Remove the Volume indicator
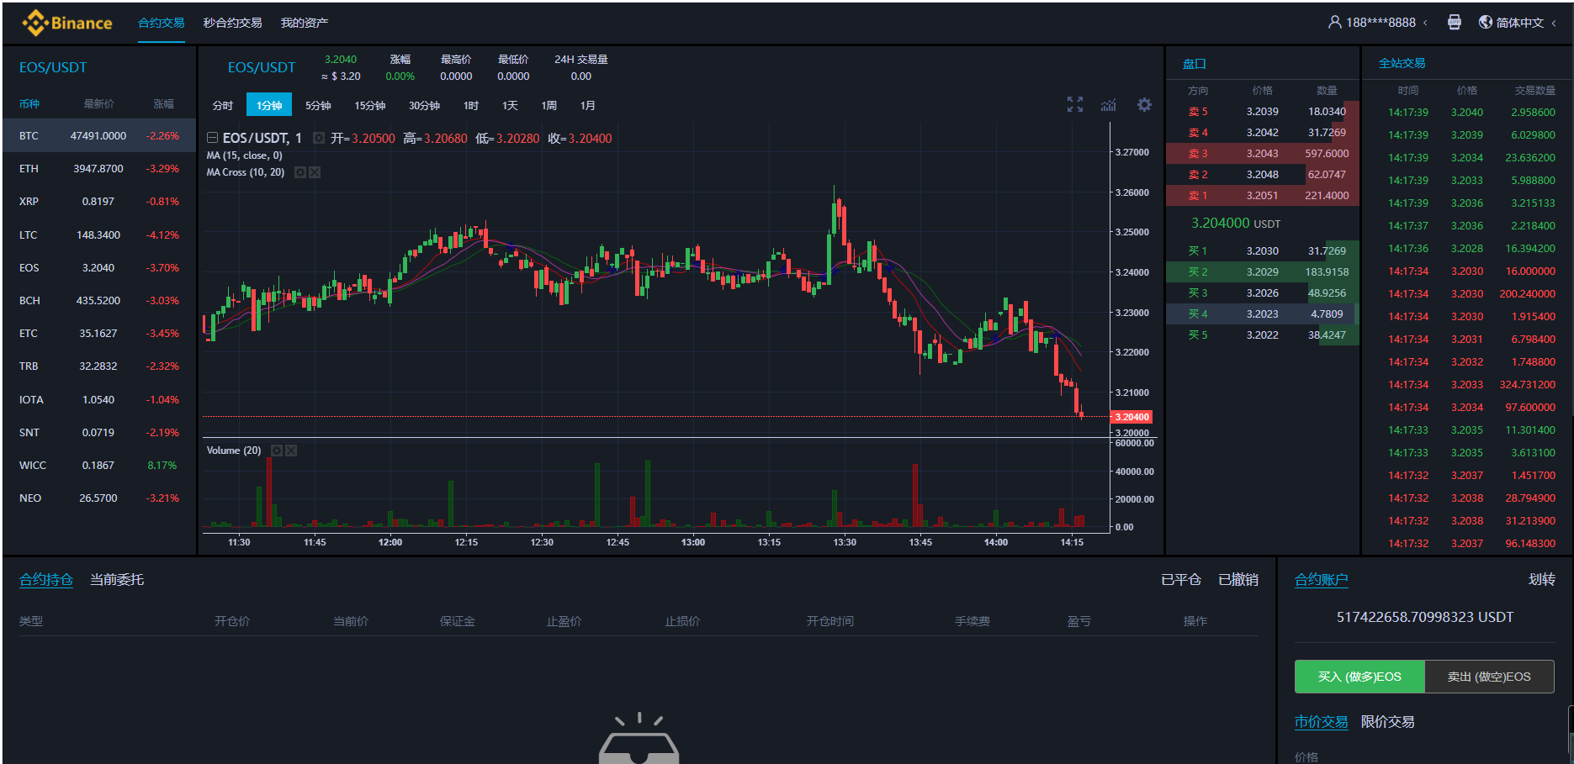 [x=291, y=450]
